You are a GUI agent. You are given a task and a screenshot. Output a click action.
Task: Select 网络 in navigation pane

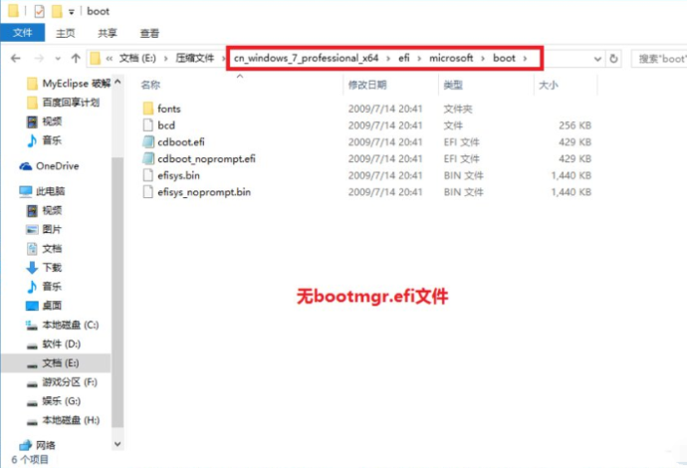click(38, 445)
